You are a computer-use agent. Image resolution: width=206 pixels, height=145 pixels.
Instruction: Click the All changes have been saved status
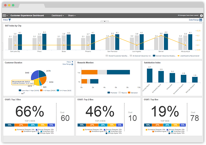[x=188, y=15]
